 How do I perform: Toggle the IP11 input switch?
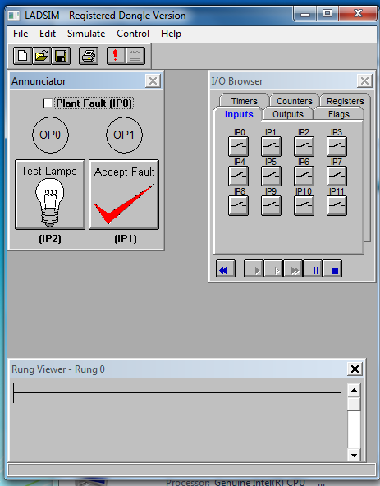coord(337,205)
